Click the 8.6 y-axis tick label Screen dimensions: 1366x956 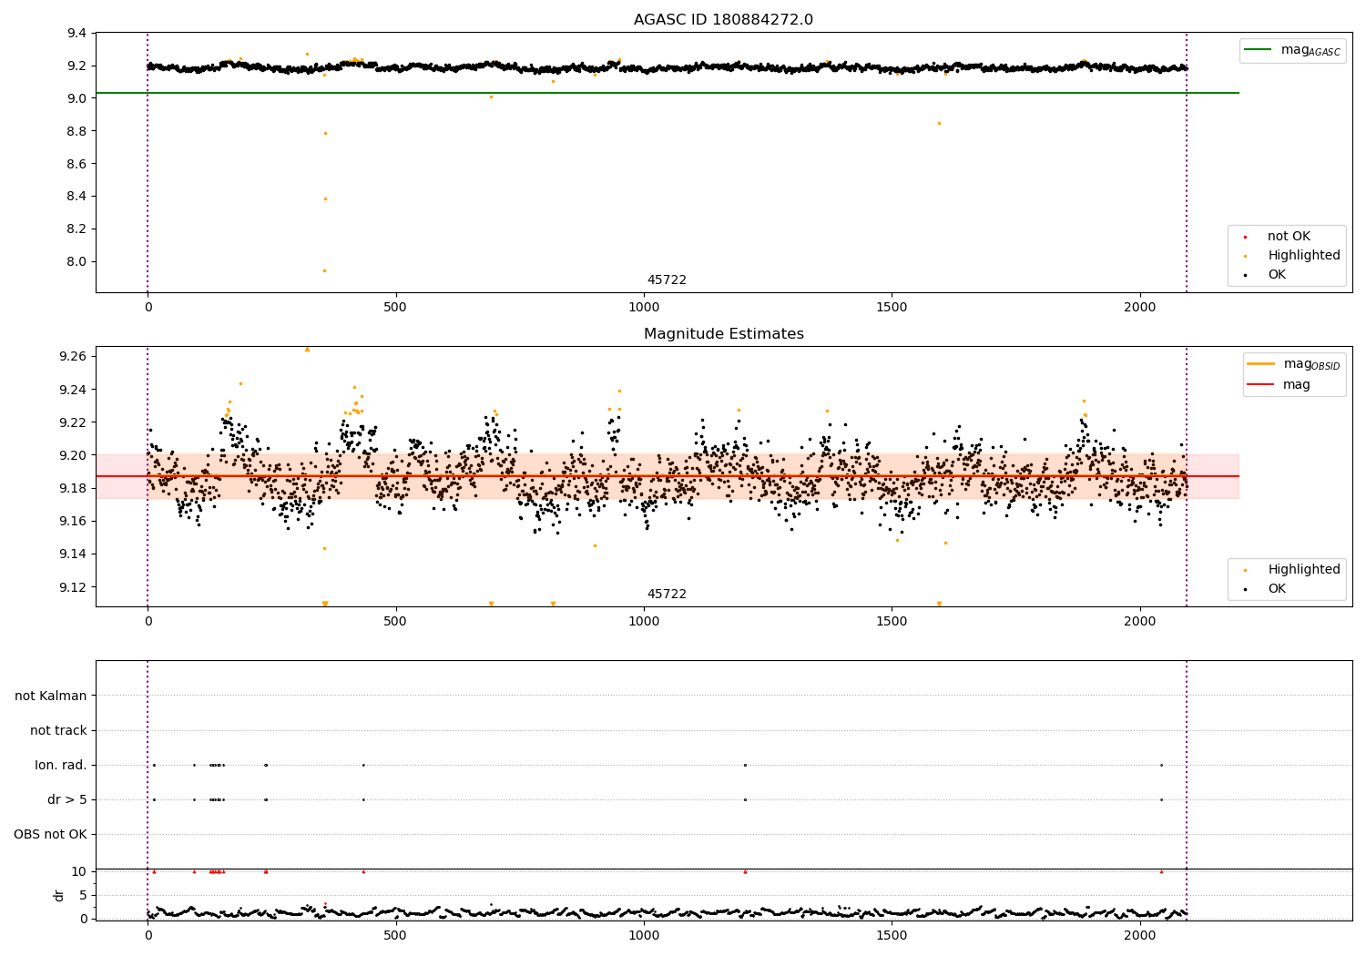(x=77, y=164)
